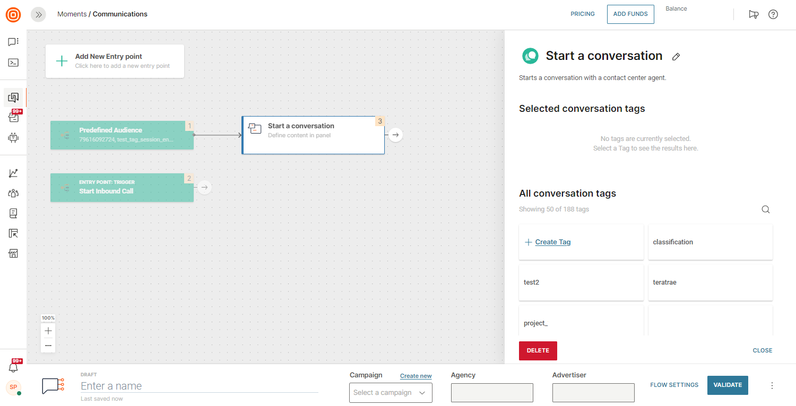The width and height of the screenshot is (796, 406).
Task: Expand the sidebar with the double chevron
Action: click(38, 14)
